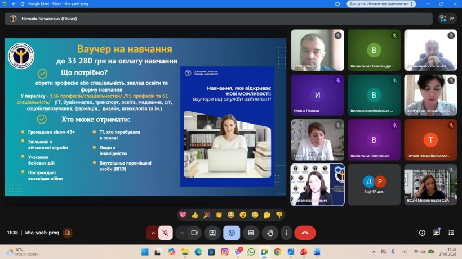Screen dimensions: 462x259
Task: Open the participants list showing 29
Action: pos(447,18)
